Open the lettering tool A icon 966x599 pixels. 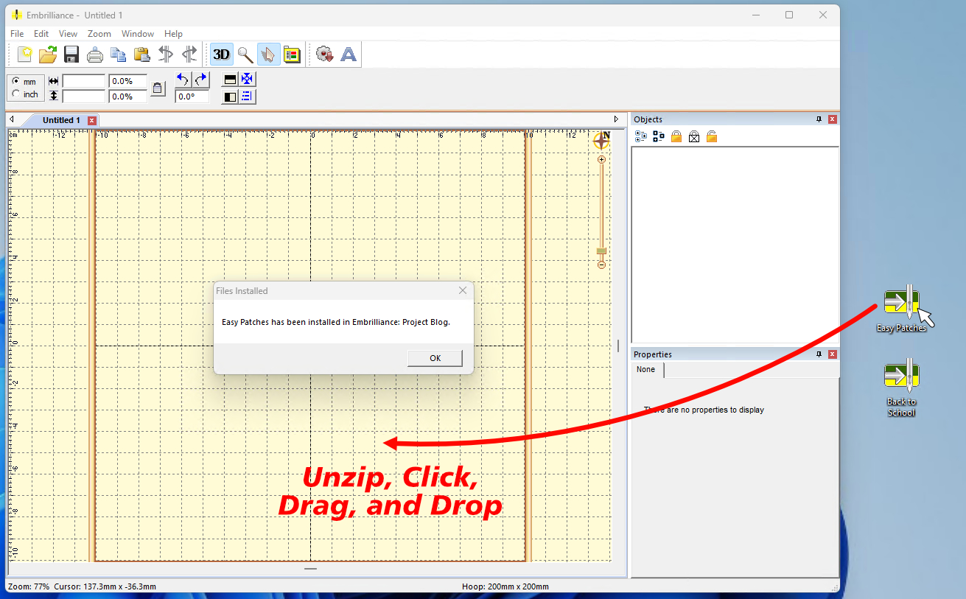tap(348, 54)
